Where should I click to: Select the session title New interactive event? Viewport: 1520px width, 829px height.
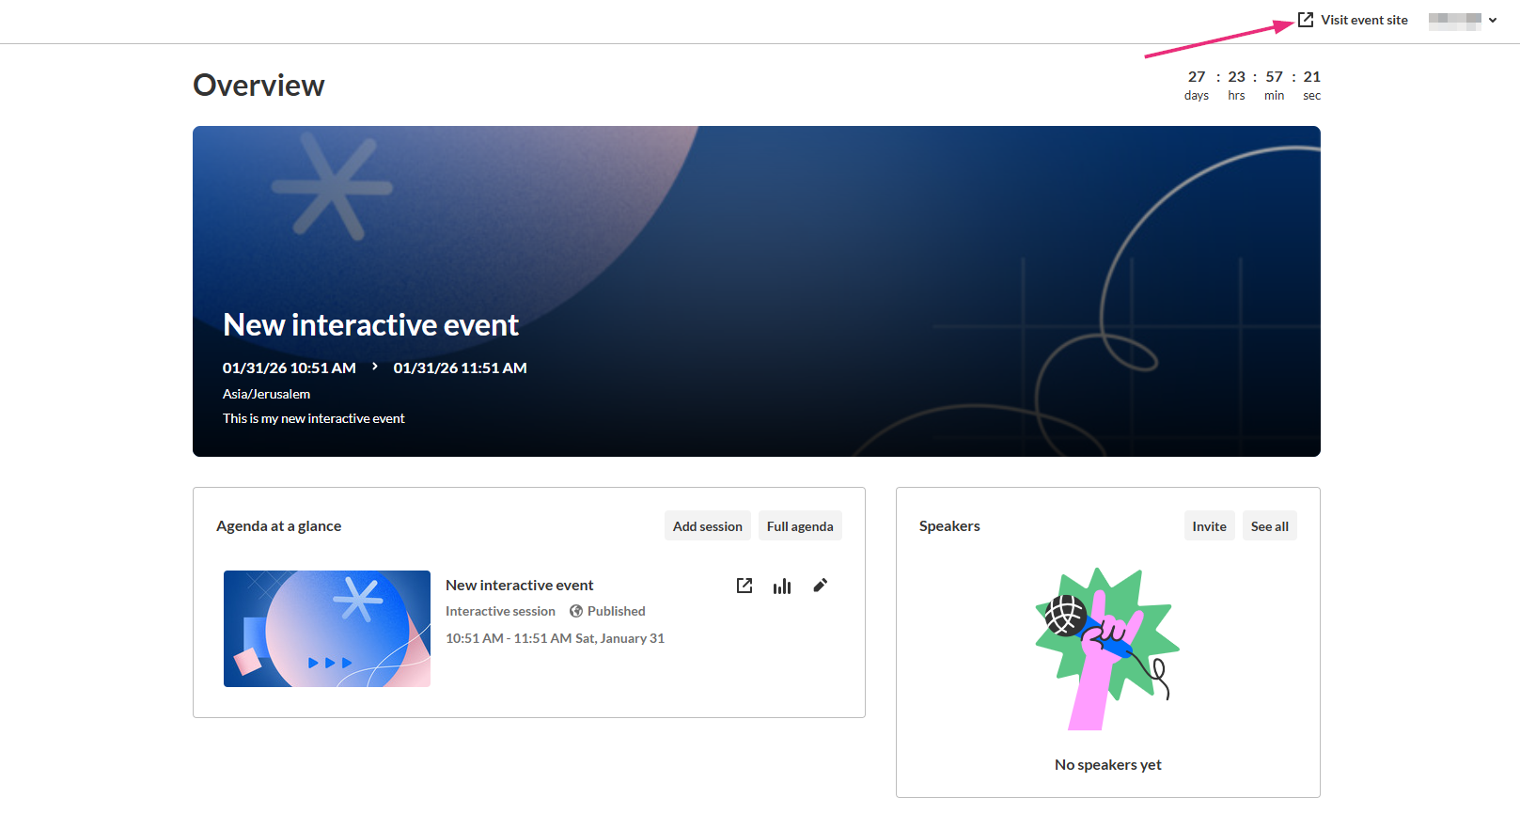[519, 585]
